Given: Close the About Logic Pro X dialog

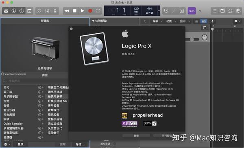Looking at the screenshot, I should click(x=71, y=29).
